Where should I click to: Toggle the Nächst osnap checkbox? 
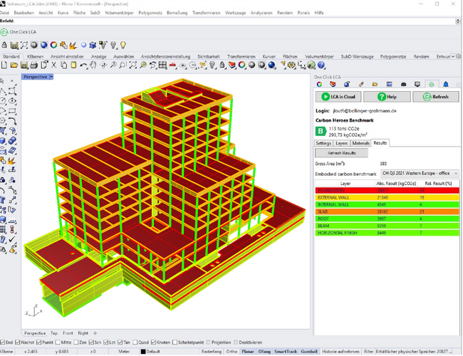[18, 342]
